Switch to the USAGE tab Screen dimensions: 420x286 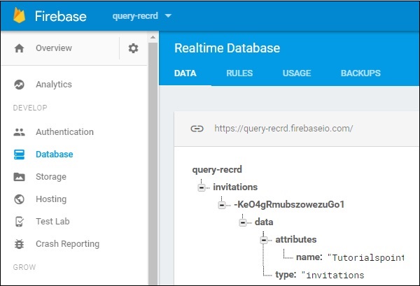(297, 73)
